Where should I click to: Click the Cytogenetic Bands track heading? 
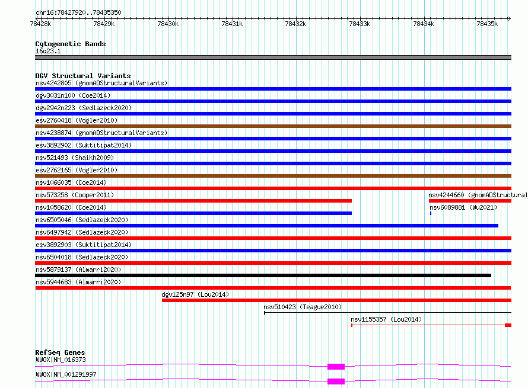click(71, 44)
